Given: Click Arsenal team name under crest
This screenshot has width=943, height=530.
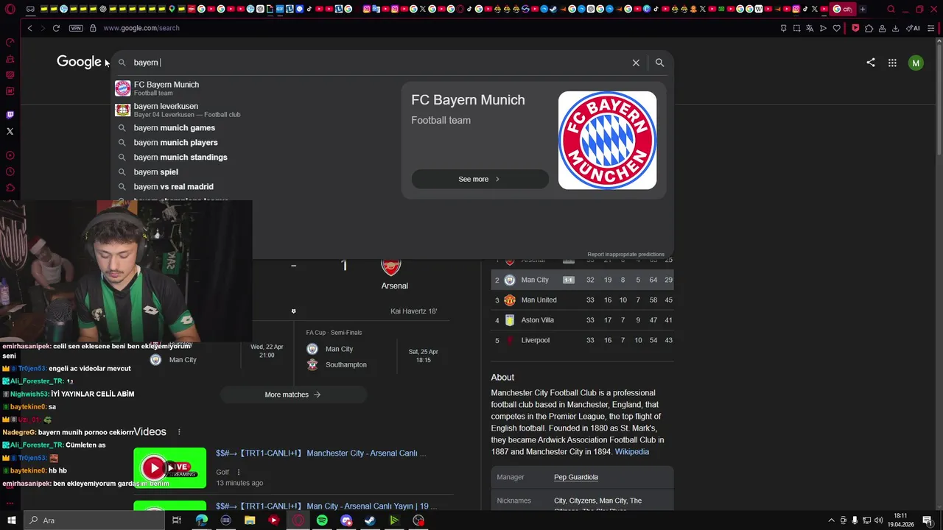Looking at the screenshot, I should [394, 286].
